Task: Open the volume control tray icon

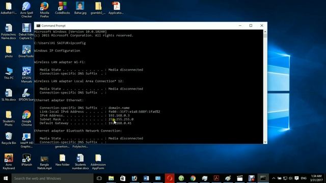Action: [291, 178]
